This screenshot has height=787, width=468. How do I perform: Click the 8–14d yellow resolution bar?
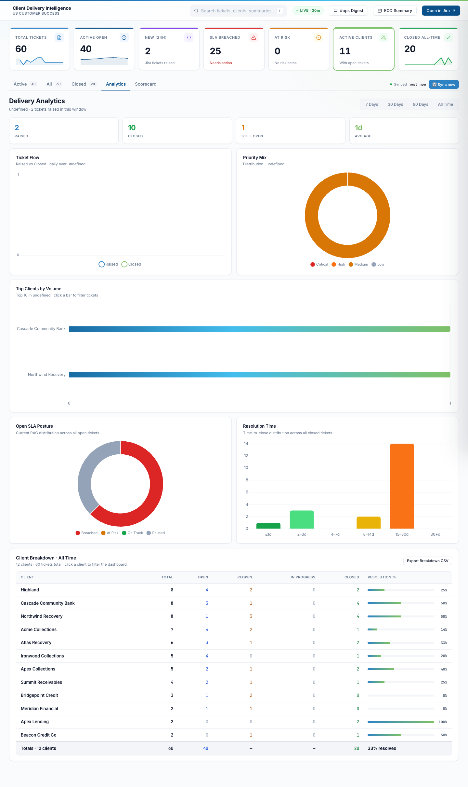click(369, 523)
